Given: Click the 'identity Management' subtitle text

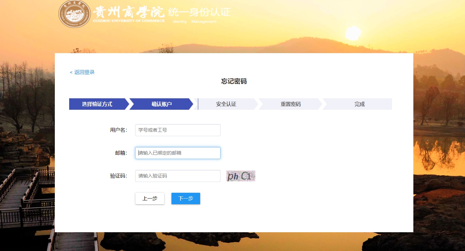Looking at the screenshot, I should point(194,22).
